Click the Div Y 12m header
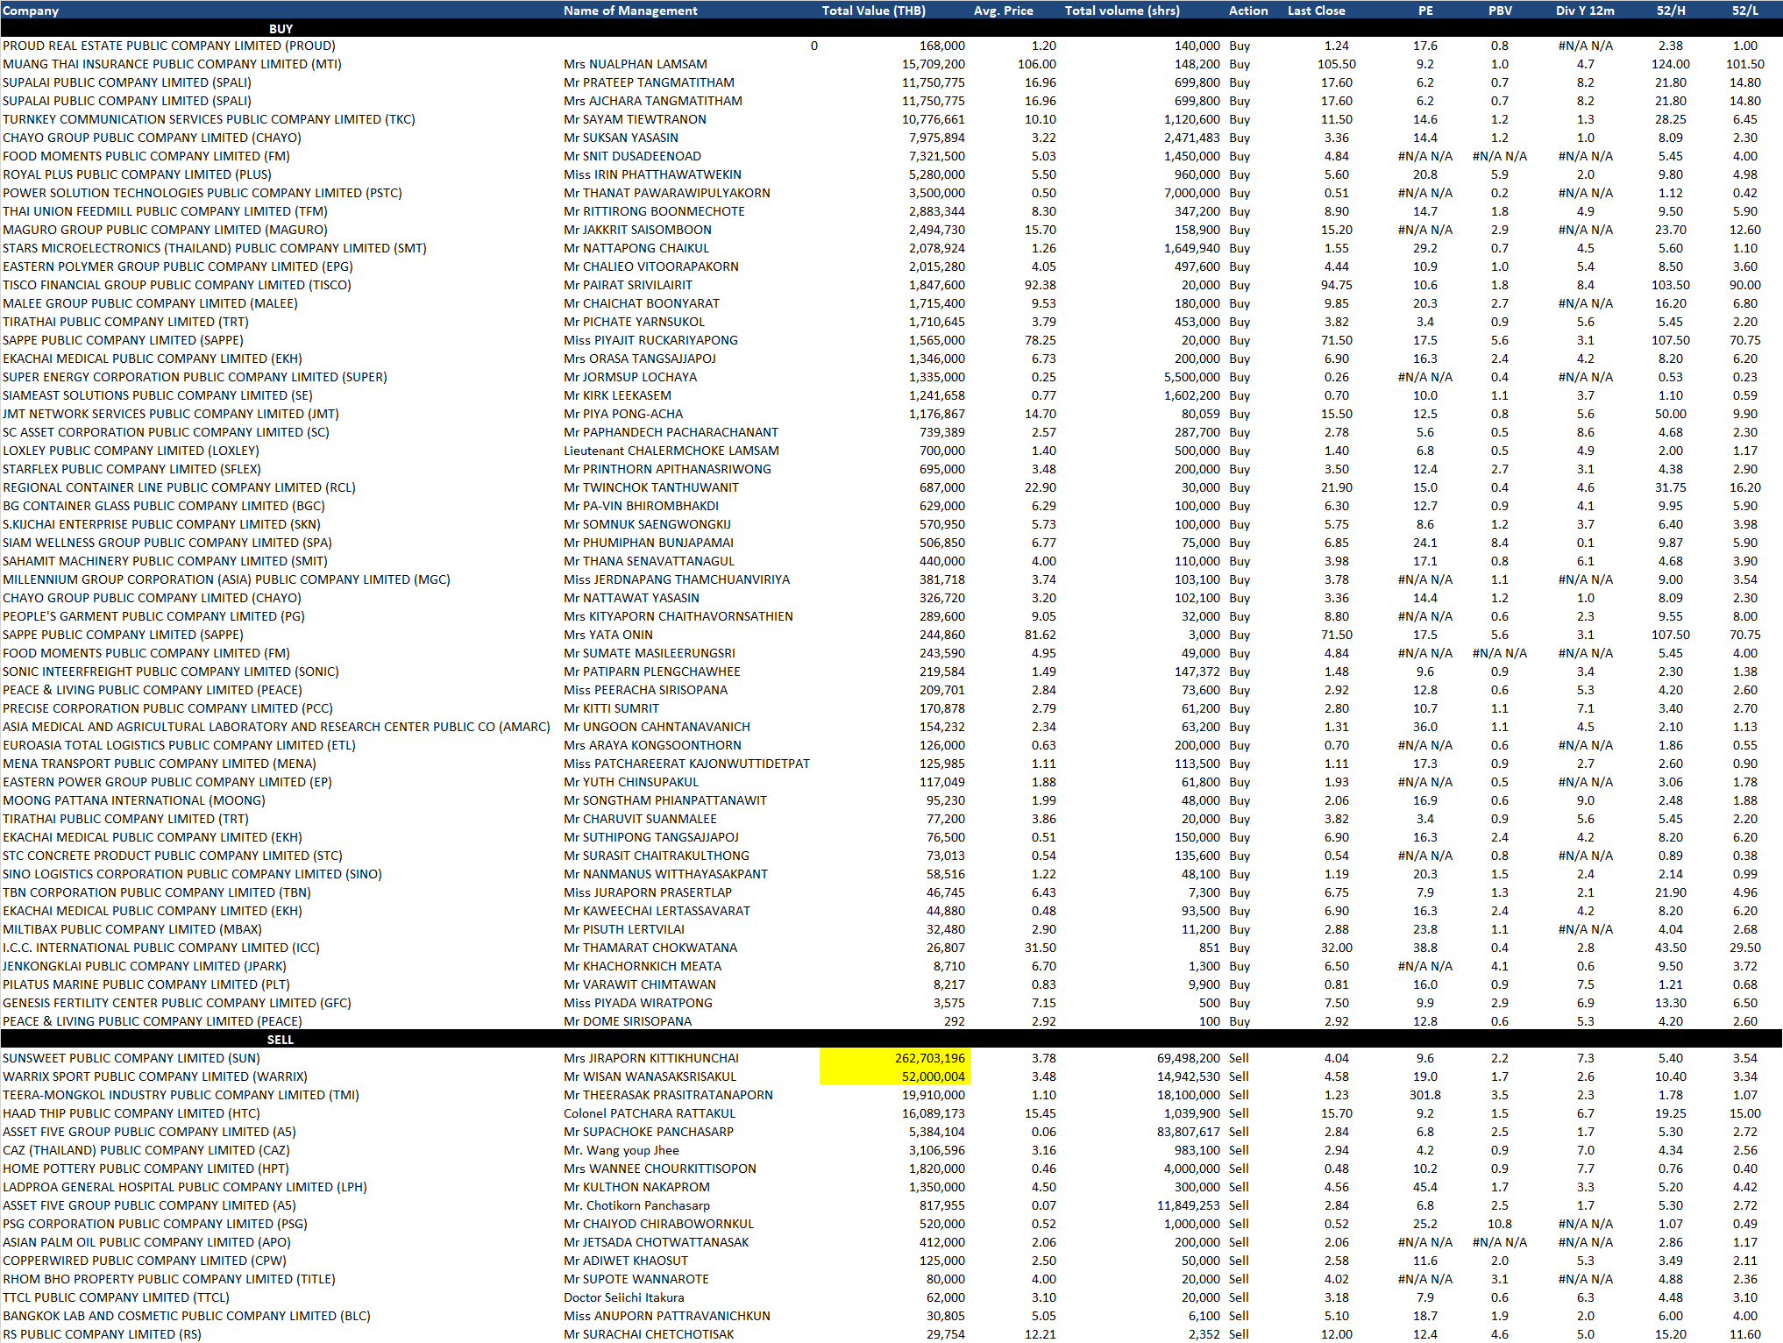Screen dimensions: 1783x1343 point(1585,11)
